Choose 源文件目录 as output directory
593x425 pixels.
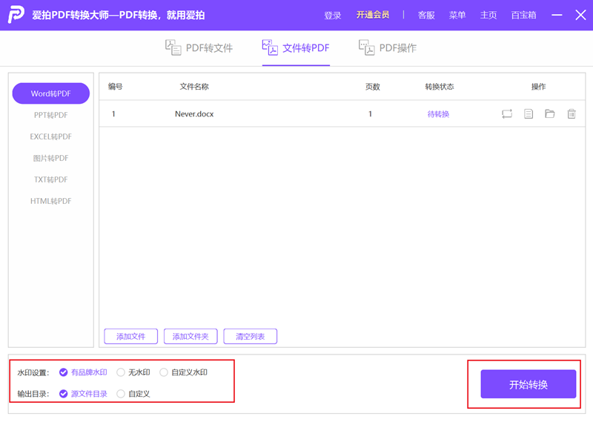pos(84,394)
